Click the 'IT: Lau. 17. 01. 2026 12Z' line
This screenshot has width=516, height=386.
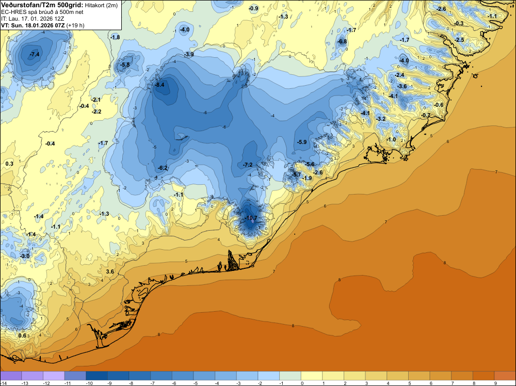pyautogui.click(x=32, y=19)
